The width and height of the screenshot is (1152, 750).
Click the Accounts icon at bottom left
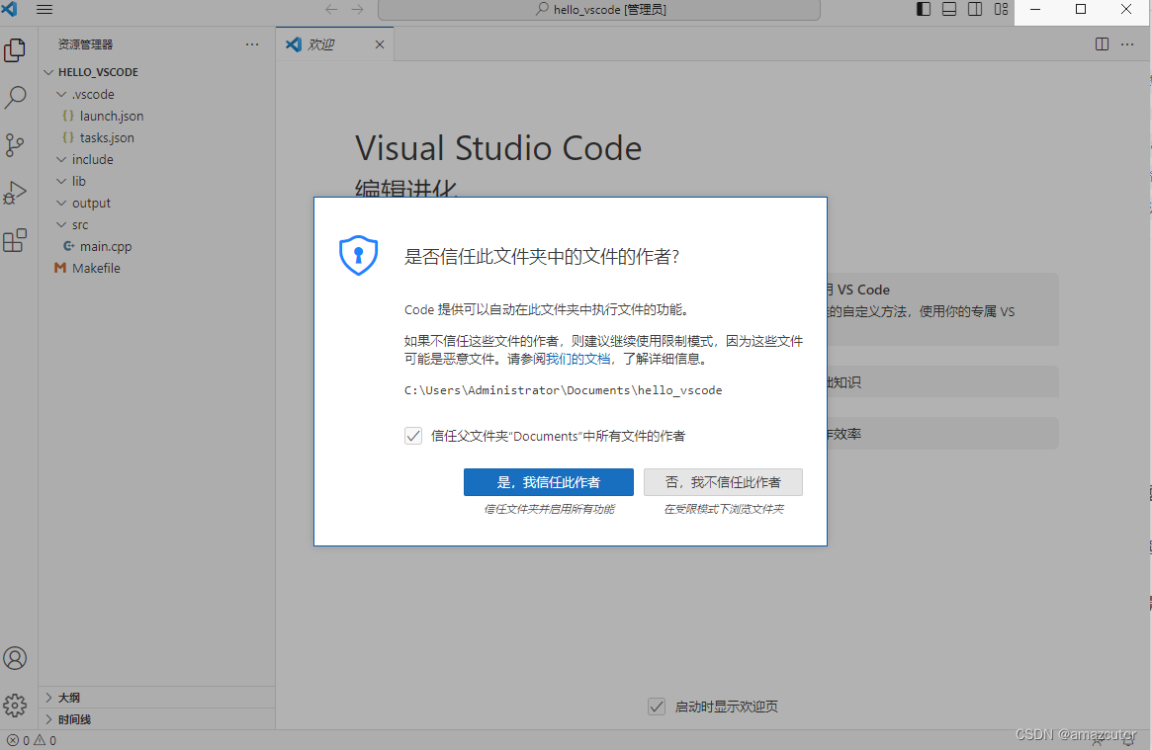[x=15, y=657]
